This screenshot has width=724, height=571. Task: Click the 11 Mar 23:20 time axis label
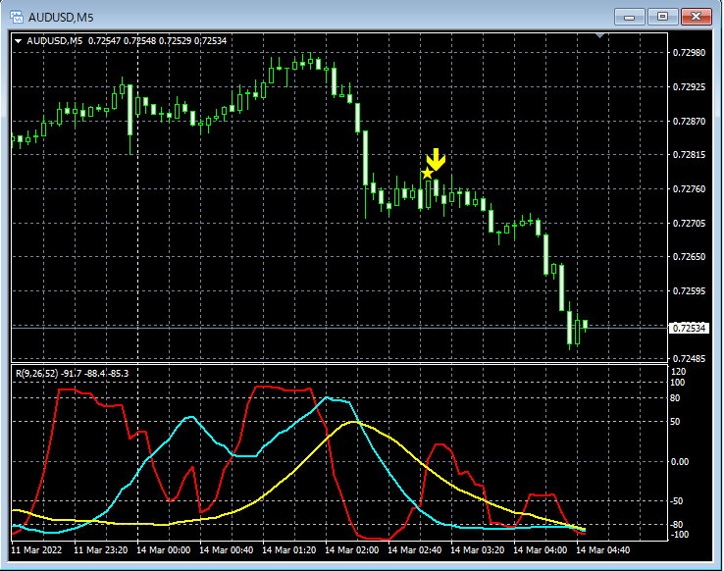click(x=101, y=550)
